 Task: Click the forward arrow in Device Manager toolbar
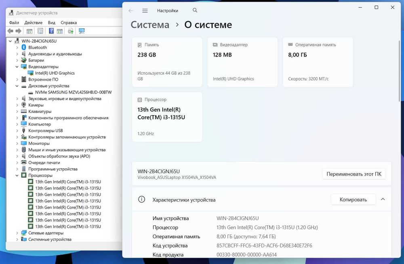[x=18, y=31]
